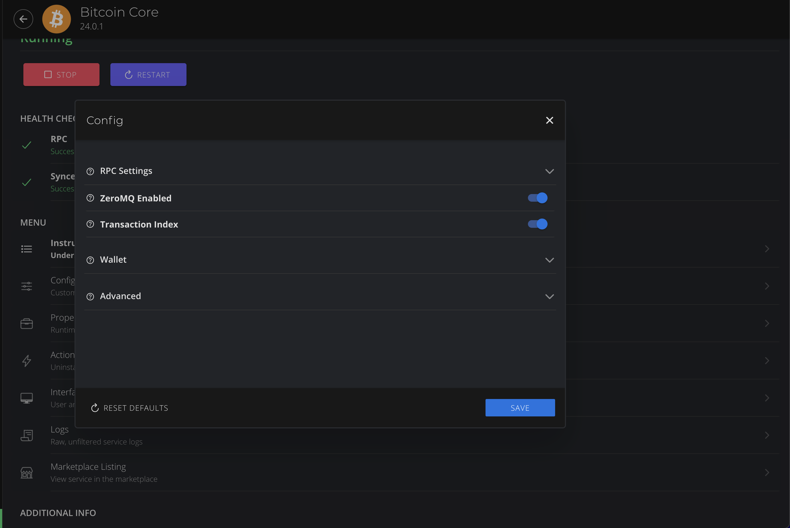
Task: Turn off Transaction Index toggle
Action: tap(537, 224)
